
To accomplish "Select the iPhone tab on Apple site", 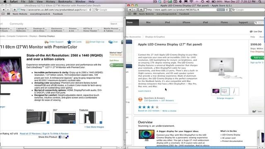I will click(186, 22).
